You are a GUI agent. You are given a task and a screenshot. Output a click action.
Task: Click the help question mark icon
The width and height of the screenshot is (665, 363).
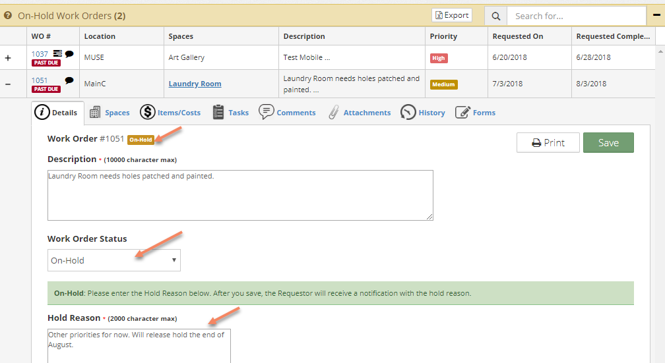8,15
